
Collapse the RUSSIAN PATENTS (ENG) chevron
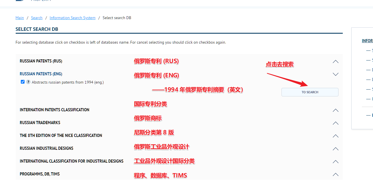336,74
